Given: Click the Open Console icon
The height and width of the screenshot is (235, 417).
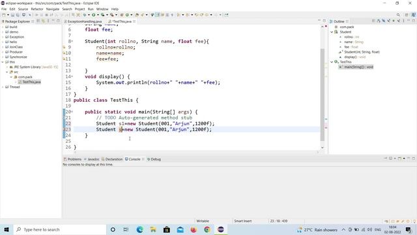Looking at the screenshot, I should (x=399, y=159).
